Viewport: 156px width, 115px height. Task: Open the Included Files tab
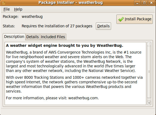53,37
